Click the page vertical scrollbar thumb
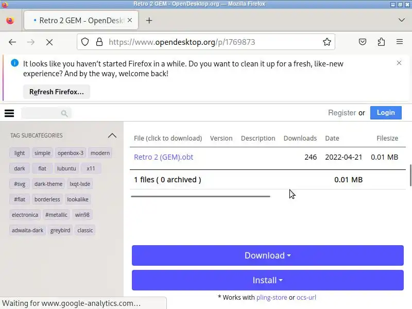The height and width of the screenshot is (309, 412). [x=410, y=175]
